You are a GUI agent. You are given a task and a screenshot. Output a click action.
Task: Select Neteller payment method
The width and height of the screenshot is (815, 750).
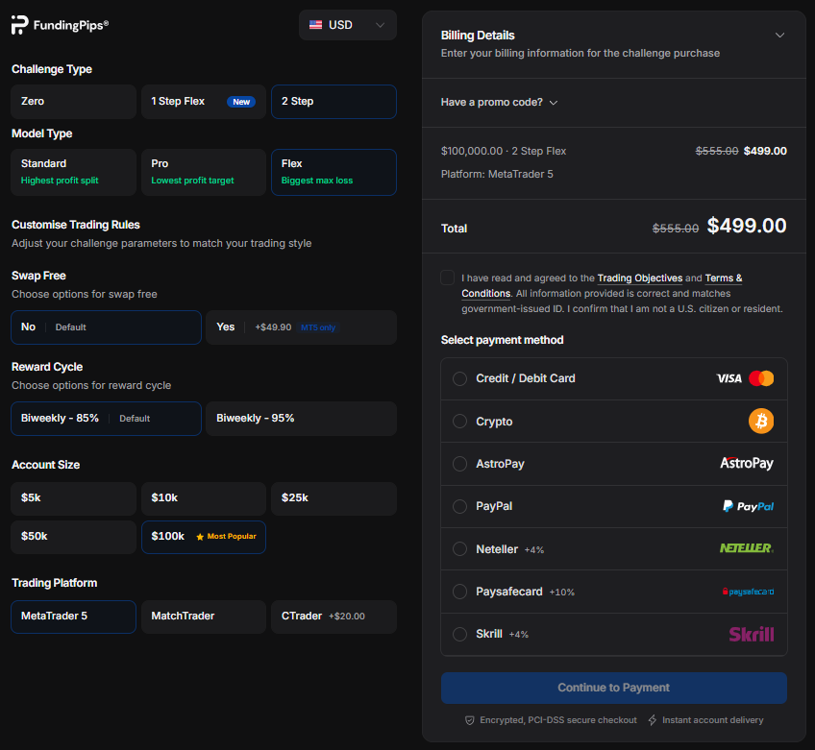(614, 549)
